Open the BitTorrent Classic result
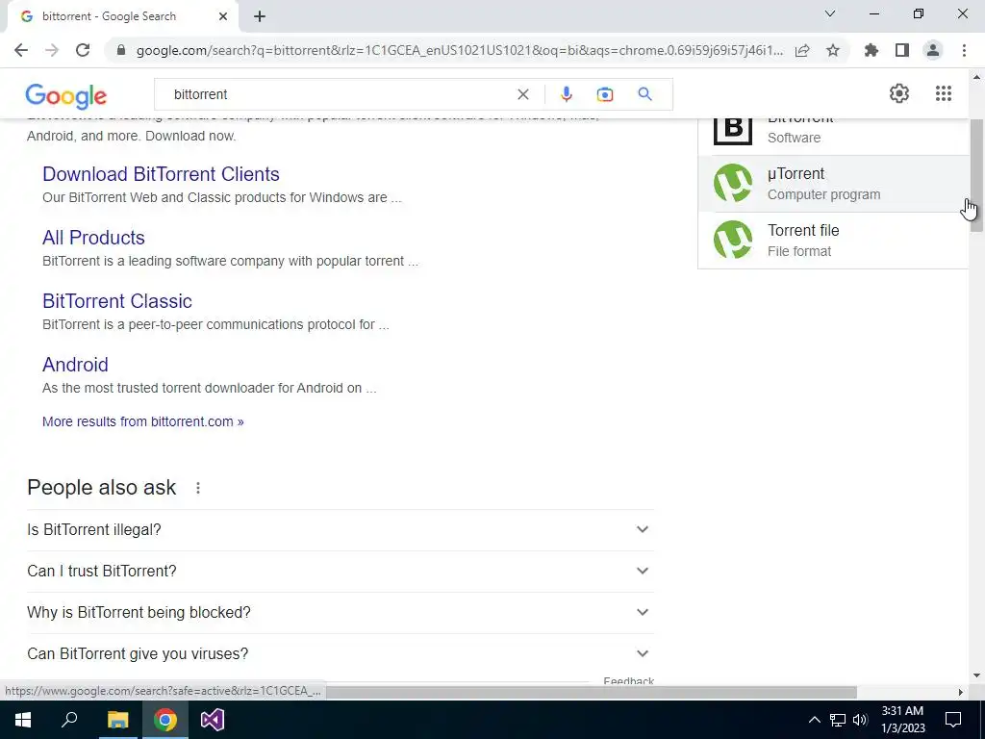 [116, 301]
